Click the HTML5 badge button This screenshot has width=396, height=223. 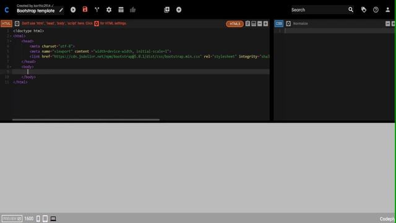(x=235, y=24)
